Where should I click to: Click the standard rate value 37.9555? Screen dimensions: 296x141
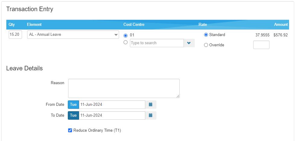pos(263,35)
